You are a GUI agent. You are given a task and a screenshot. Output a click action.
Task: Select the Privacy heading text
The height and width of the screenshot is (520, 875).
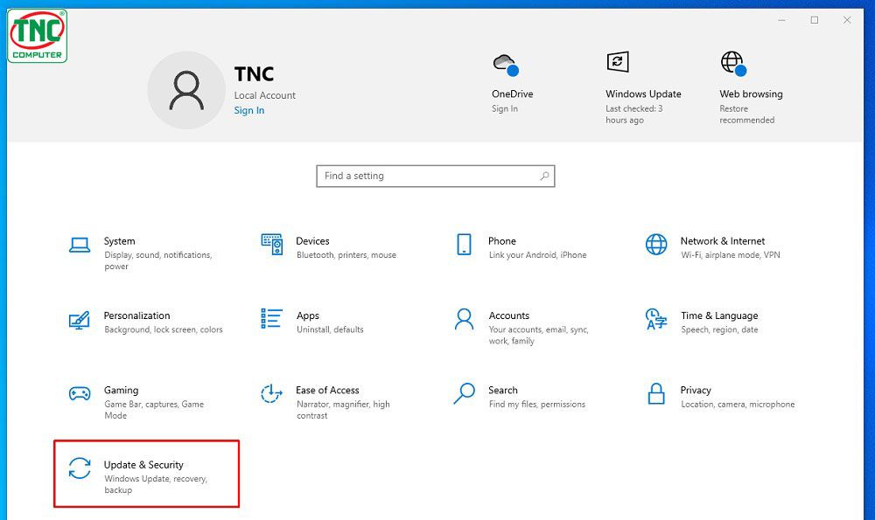click(x=696, y=391)
